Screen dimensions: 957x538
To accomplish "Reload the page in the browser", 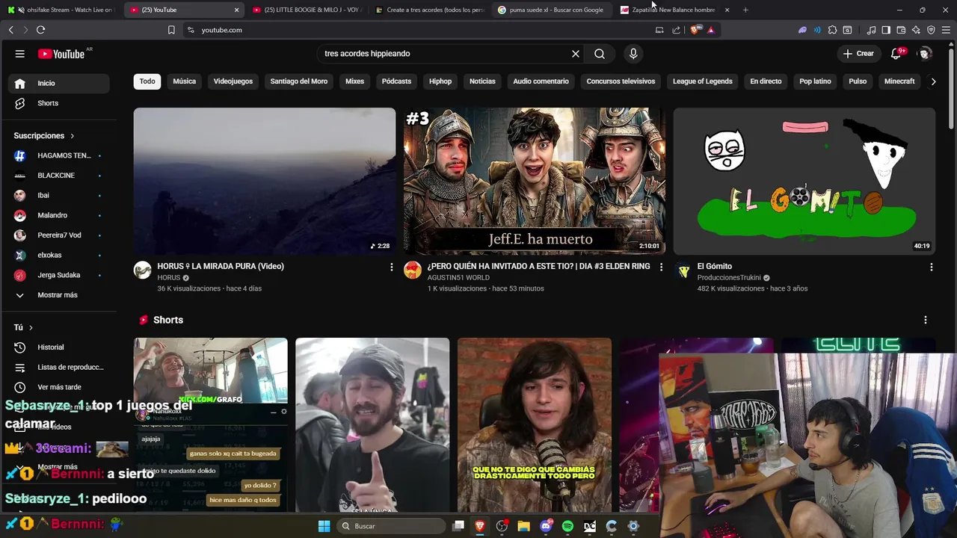I will click(x=40, y=30).
